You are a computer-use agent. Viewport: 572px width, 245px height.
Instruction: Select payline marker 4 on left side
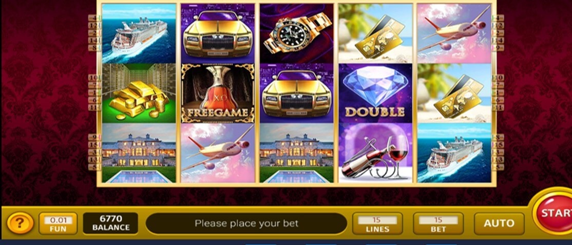click(x=94, y=18)
